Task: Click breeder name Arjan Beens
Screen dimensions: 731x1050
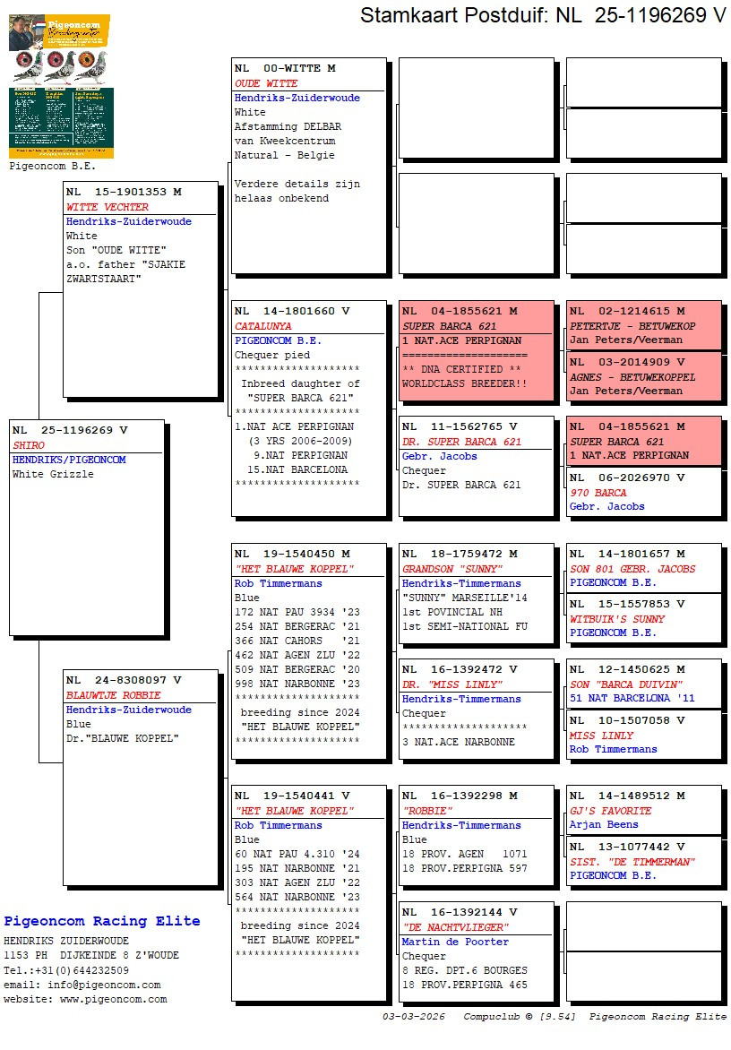Action: pyautogui.click(x=604, y=824)
